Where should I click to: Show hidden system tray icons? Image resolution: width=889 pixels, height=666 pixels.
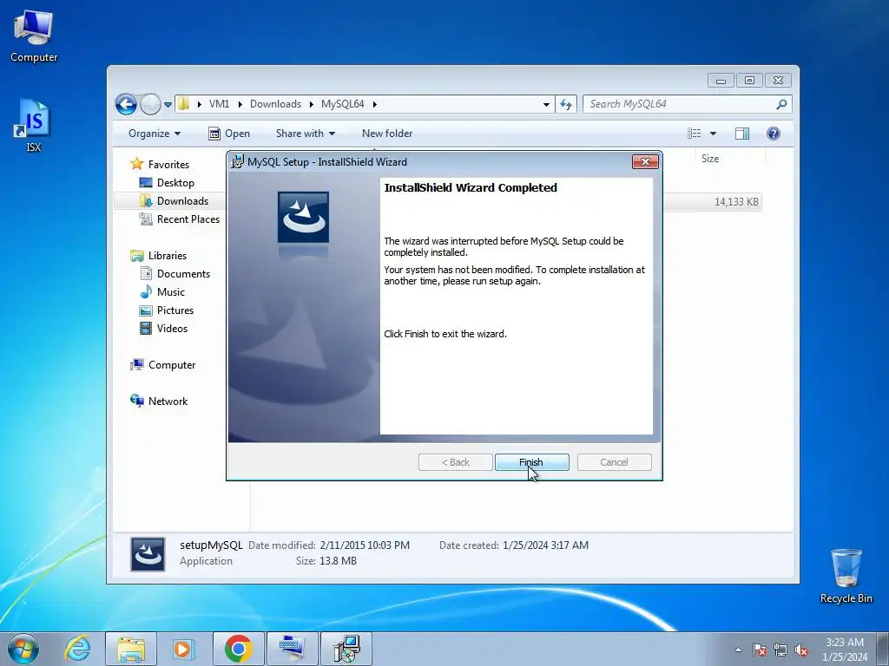pyautogui.click(x=738, y=650)
